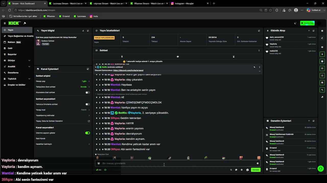Open RRaenee bookmark in bookmarks bar
This screenshot has width=327, height=183.
coord(49,16)
